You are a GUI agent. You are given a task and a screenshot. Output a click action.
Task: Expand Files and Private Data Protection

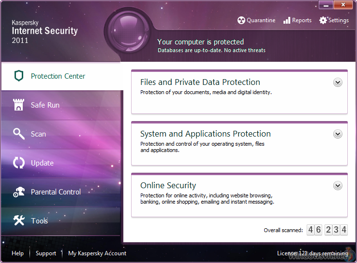pyautogui.click(x=338, y=83)
